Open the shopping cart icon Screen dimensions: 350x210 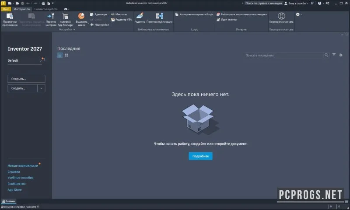[312, 3]
